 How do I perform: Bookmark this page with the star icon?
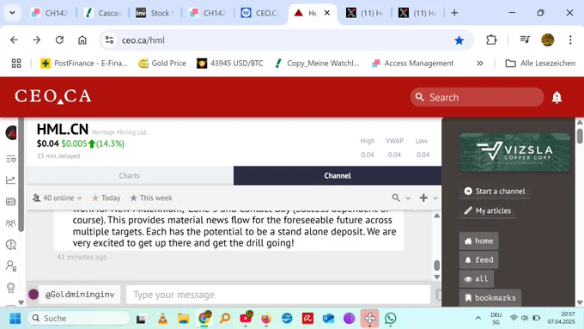459,40
